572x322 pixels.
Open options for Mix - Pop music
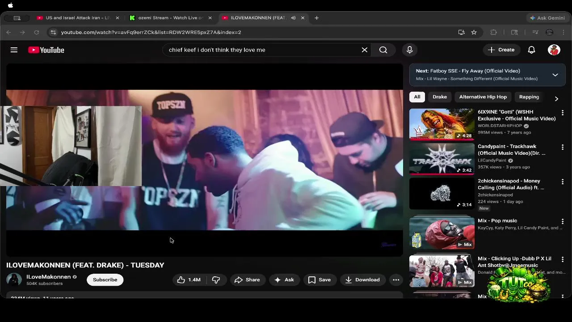[x=563, y=221]
